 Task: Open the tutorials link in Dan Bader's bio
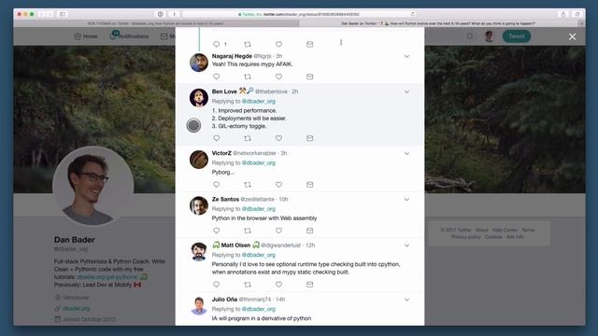107,277
